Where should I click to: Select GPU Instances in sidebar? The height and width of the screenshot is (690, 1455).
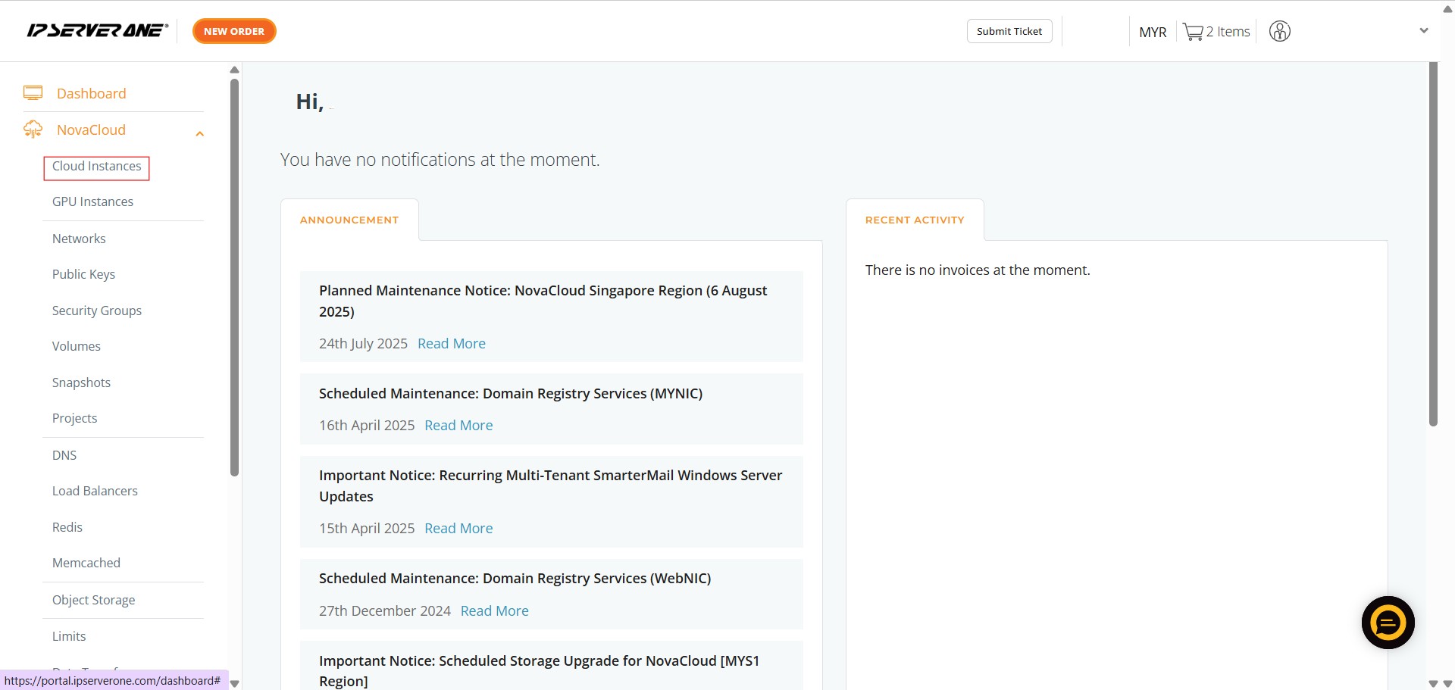[x=92, y=201]
